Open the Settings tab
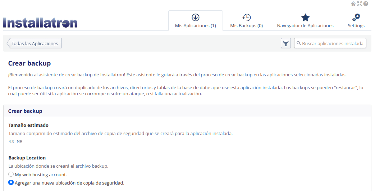375x191 pixels. click(356, 25)
